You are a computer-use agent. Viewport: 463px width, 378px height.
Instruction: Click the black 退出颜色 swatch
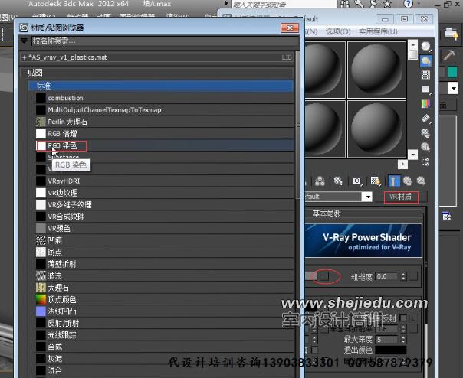point(391,350)
